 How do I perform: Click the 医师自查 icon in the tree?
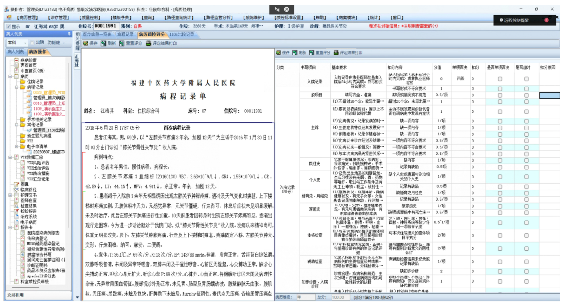pyautogui.click(x=16, y=200)
